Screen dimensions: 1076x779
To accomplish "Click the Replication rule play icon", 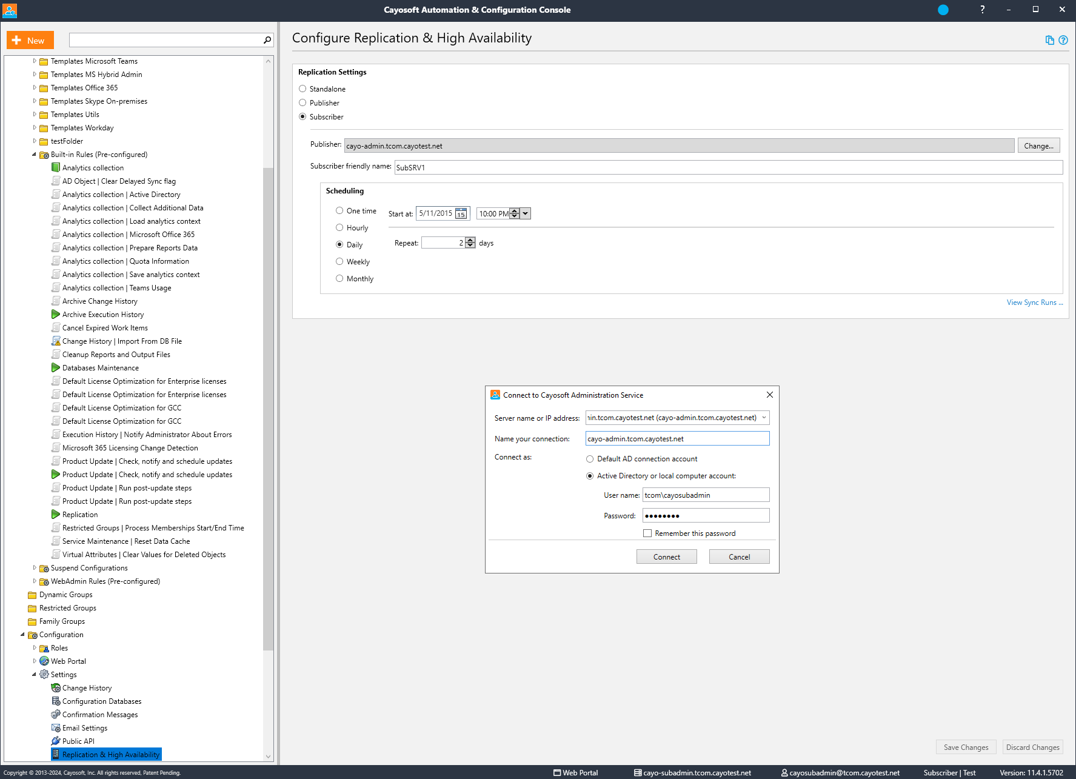I will click(56, 515).
